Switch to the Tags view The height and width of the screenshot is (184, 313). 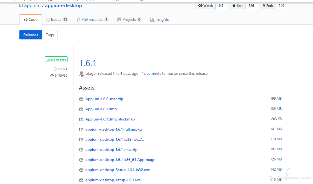50,35
